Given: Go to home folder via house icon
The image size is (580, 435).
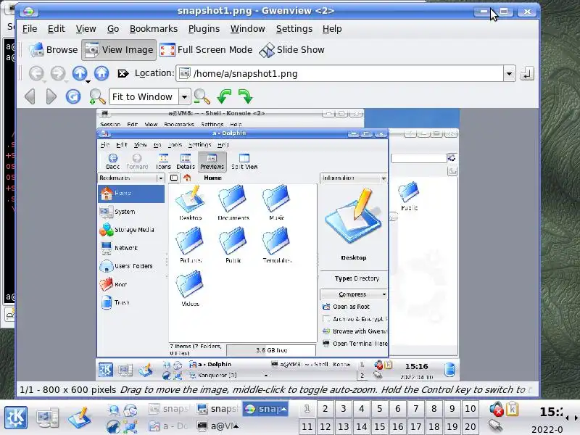Looking at the screenshot, I should pyautogui.click(x=101, y=74).
